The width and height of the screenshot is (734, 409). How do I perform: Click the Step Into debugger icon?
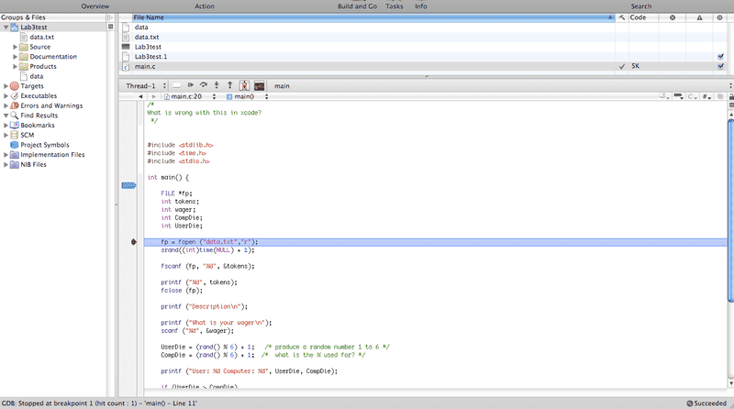point(217,85)
